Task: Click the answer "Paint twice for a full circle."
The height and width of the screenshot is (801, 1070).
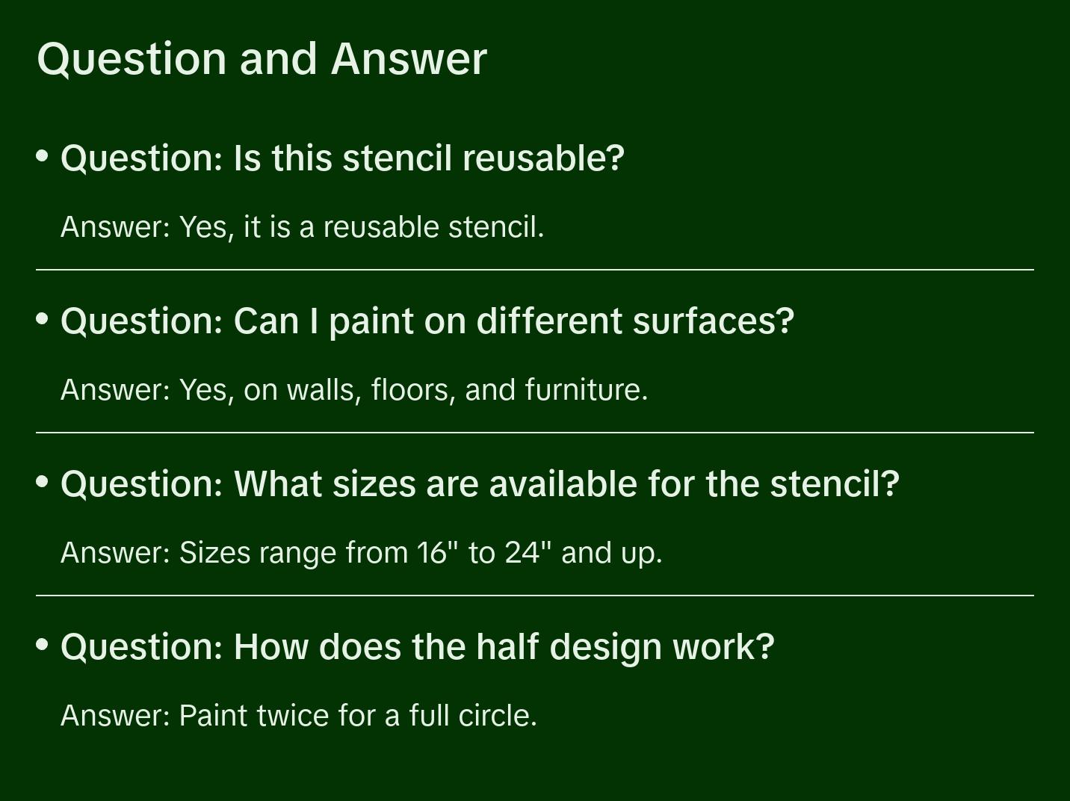Action: tap(299, 716)
